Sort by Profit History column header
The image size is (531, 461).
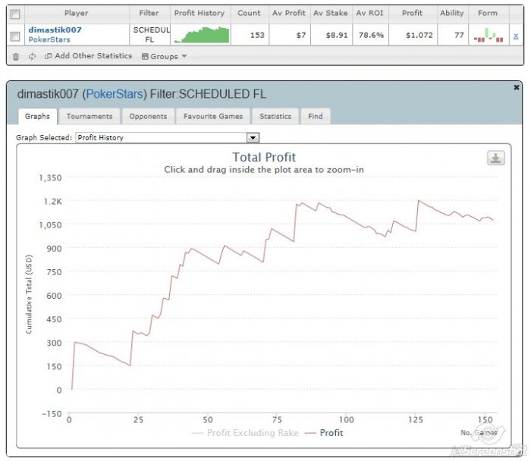200,13
